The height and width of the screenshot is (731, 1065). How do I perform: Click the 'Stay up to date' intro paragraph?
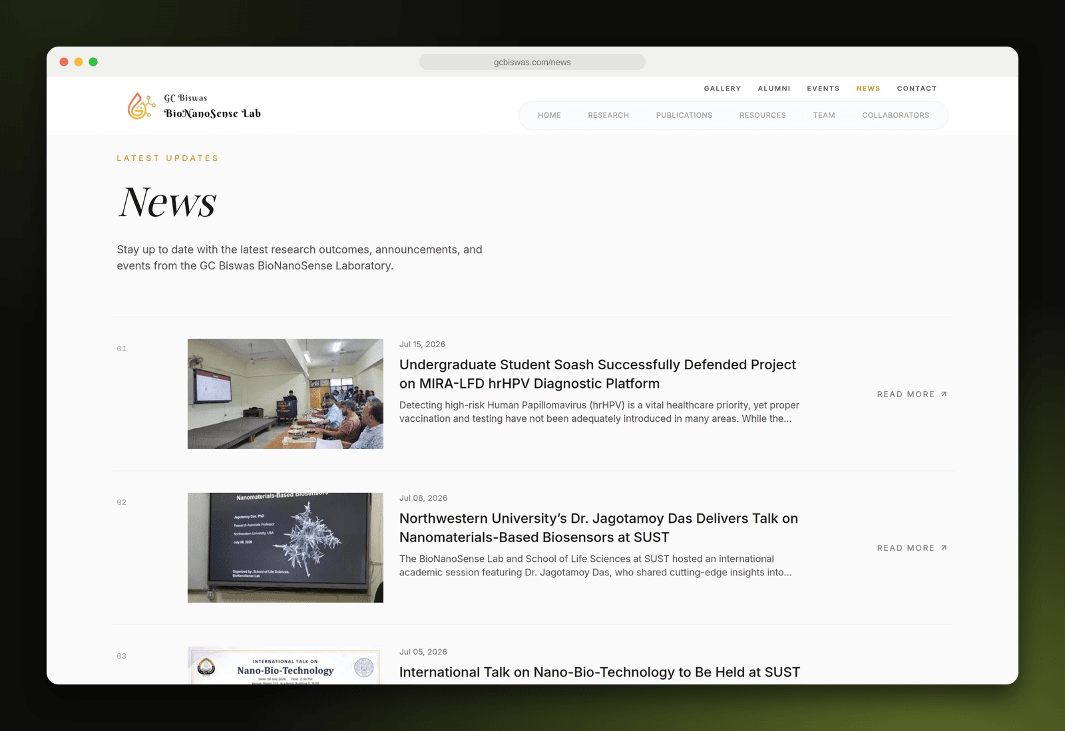(300, 257)
